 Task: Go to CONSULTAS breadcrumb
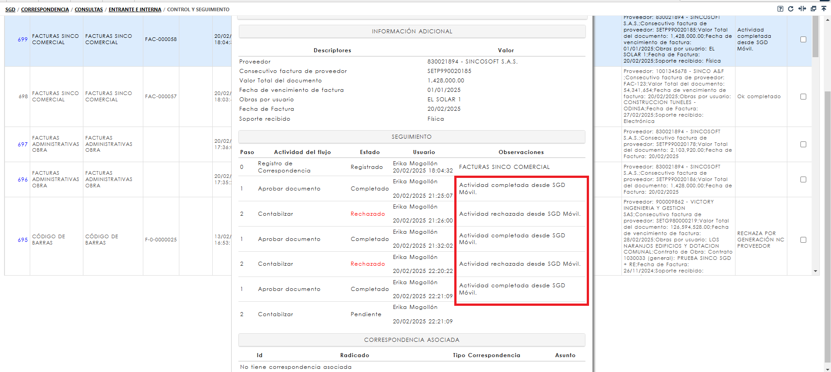(89, 9)
